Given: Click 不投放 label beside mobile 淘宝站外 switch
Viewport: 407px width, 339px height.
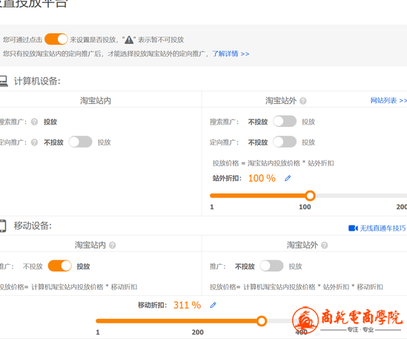Looking at the screenshot, I should 245,266.
